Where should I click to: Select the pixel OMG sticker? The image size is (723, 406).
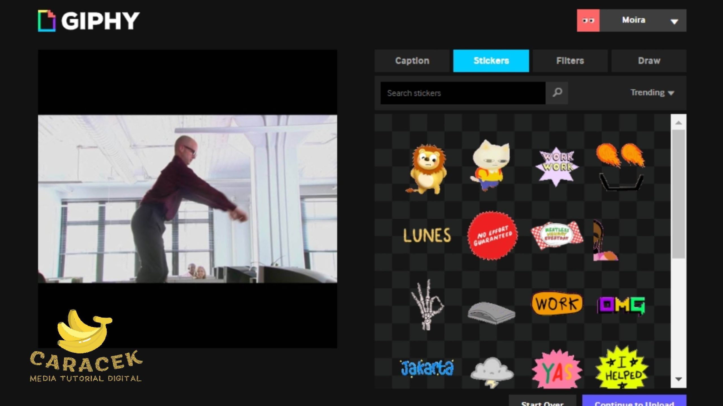(x=621, y=305)
